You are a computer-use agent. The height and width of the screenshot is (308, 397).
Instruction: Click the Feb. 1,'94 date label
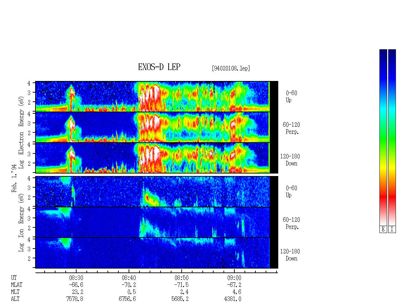(14, 178)
